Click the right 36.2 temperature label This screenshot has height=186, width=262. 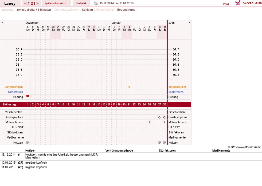(x=176, y=75)
